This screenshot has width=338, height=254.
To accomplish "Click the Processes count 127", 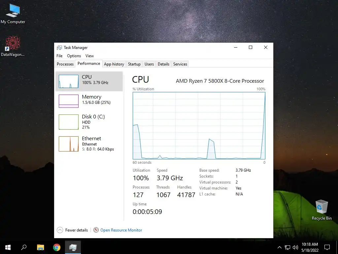I will click(138, 195).
